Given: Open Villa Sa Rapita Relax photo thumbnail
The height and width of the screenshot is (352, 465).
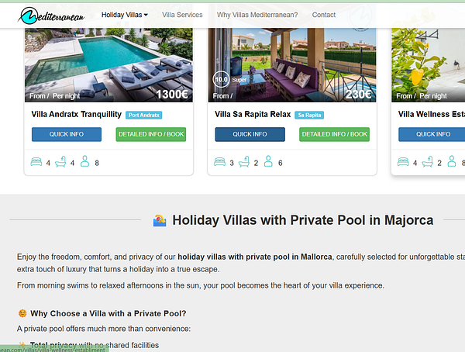Looking at the screenshot, I should click(x=292, y=64).
